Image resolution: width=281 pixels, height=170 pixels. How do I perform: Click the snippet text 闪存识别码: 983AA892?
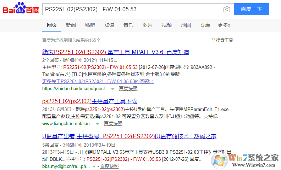(x=189, y=67)
